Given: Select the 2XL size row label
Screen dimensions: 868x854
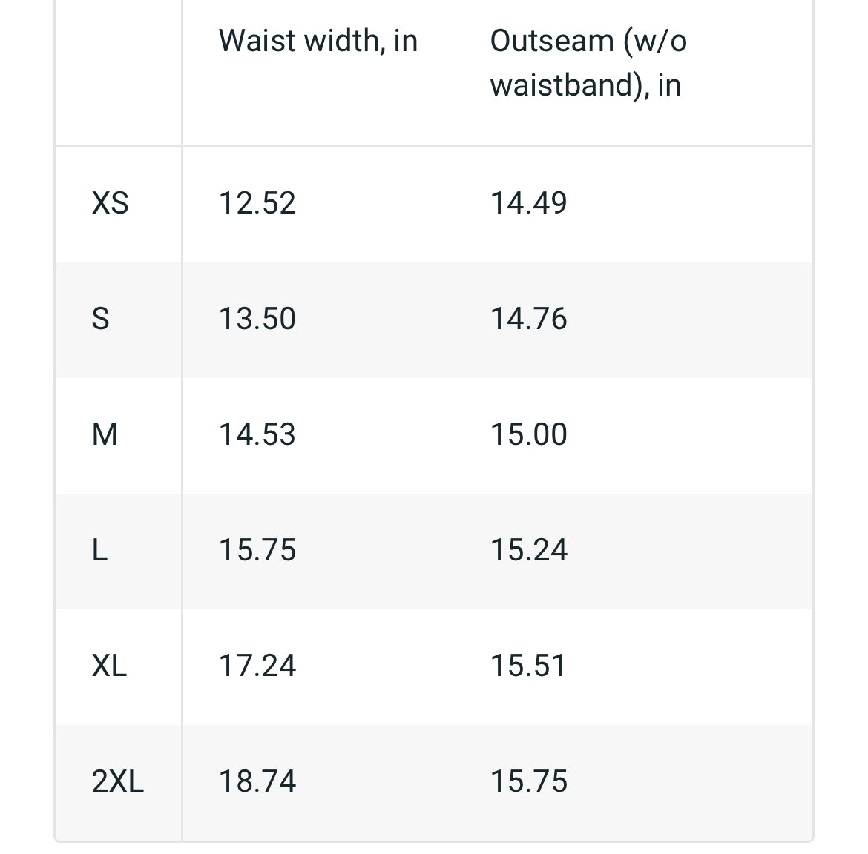Looking at the screenshot, I should tap(118, 781).
